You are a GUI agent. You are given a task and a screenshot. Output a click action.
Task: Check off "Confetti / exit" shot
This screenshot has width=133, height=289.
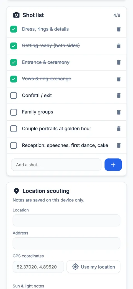[x=14, y=96]
